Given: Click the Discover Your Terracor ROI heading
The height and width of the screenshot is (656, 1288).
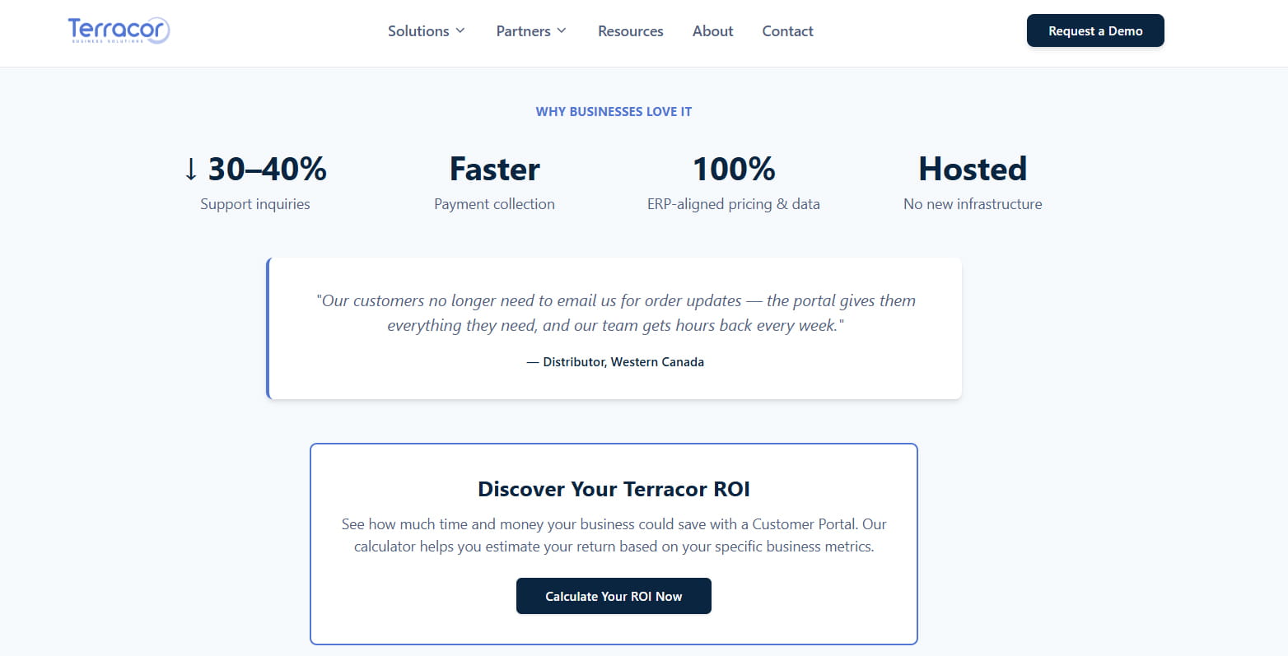Looking at the screenshot, I should pyautogui.click(x=614, y=489).
